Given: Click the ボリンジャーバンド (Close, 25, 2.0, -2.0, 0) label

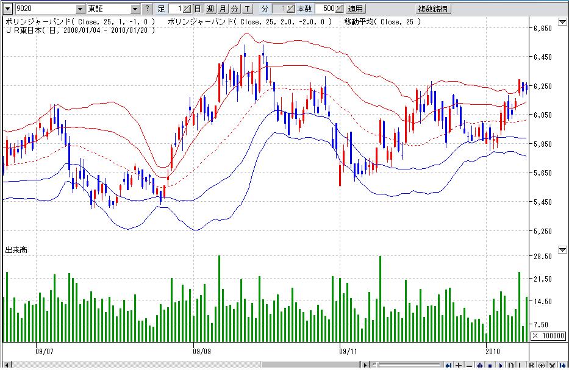Looking at the screenshot, I should pyautogui.click(x=249, y=22).
